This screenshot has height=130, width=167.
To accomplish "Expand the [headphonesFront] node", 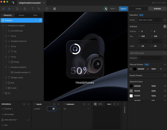I will tap(6, 41).
